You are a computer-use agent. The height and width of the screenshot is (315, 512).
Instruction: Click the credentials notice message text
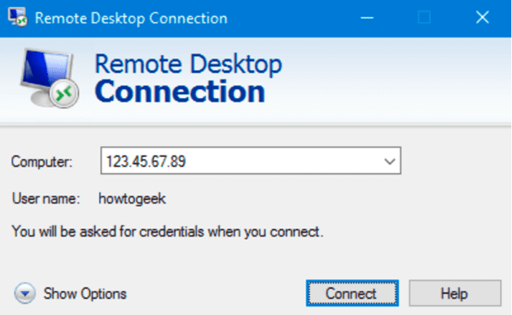tap(167, 231)
